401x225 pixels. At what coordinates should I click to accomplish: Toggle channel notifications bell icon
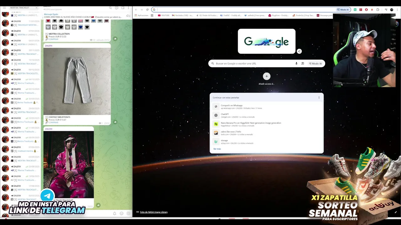coord(115,213)
